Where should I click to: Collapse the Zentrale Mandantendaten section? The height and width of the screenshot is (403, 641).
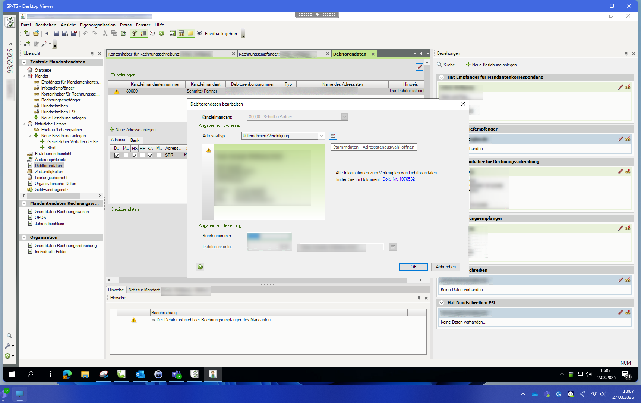pos(24,62)
